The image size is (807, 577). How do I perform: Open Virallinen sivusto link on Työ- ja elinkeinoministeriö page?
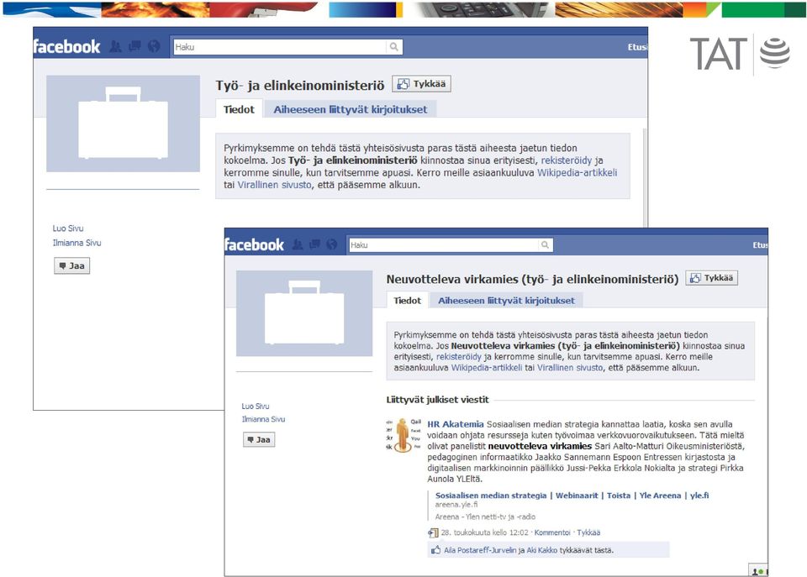274,185
